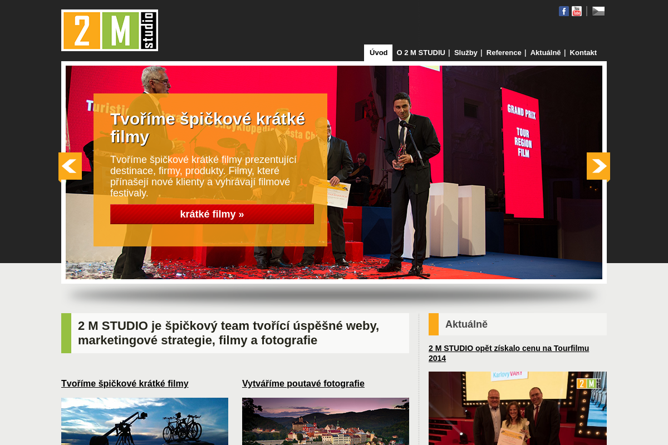The image size is (668, 445).
Task: Open the O 2 M STUDIU menu item
Action: (x=421, y=53)
